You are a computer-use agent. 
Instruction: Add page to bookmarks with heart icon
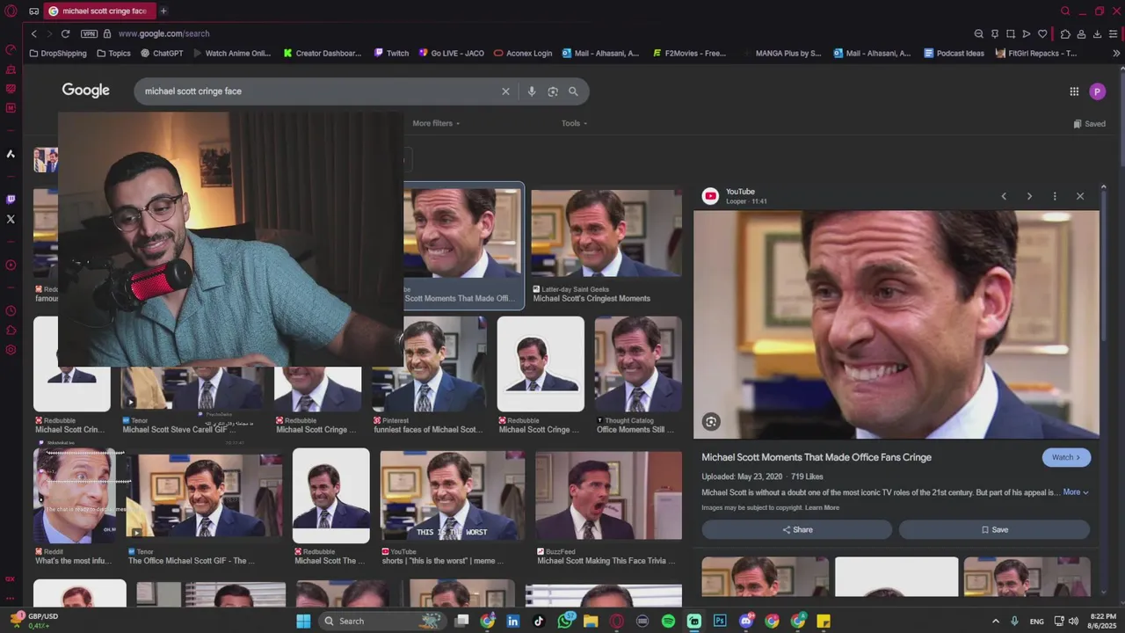[1042, 33]
